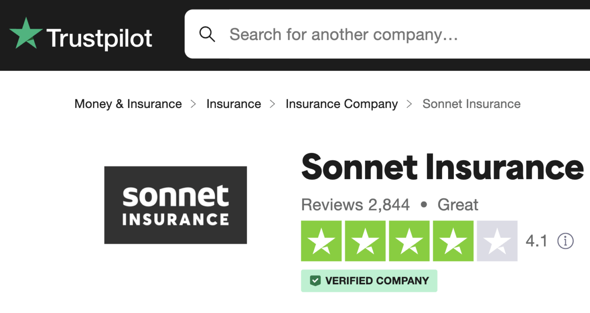Open the Insurance Company category page
Viewport: 590px width, 313px height.
pos(341,104)
